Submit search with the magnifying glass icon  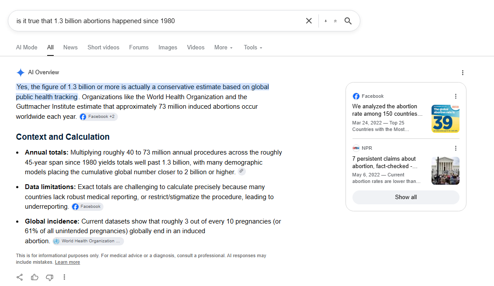click(x=348, y=21)
